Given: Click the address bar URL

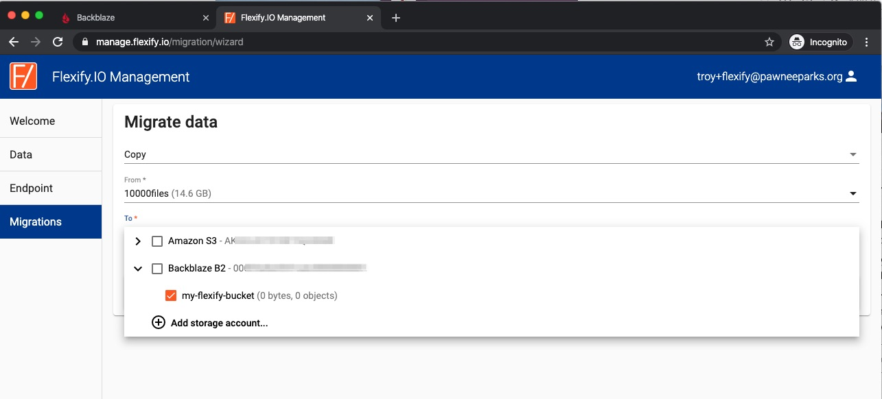Looking at the screenshot, I should tap(170, 42).
